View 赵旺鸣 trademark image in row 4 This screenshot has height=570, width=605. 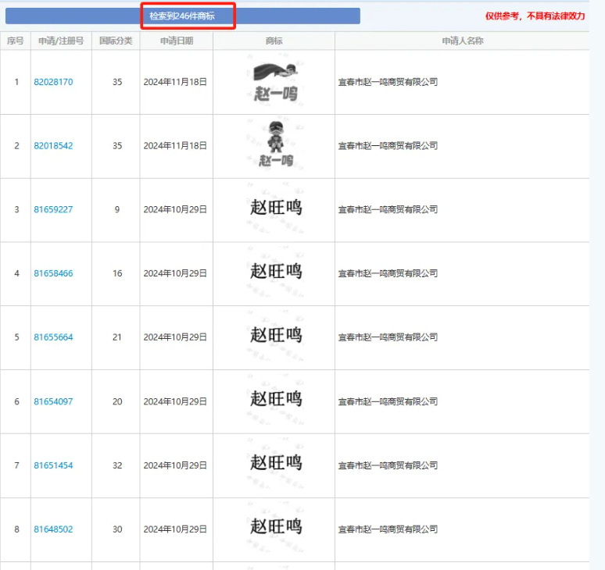(x=275, y=272)
